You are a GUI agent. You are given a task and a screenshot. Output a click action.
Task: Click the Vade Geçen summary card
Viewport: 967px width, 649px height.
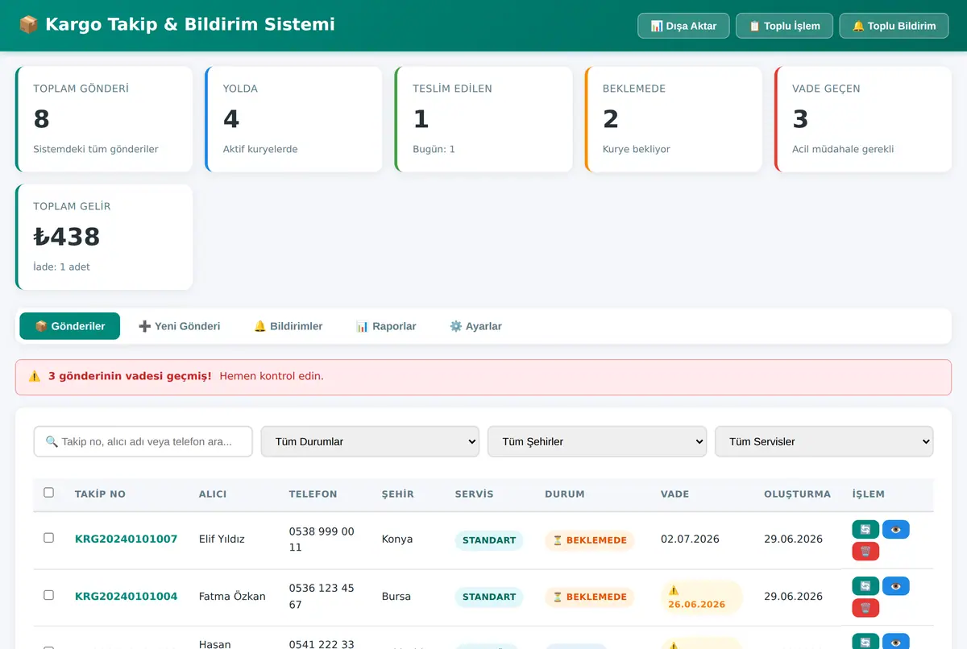(863, 119)
